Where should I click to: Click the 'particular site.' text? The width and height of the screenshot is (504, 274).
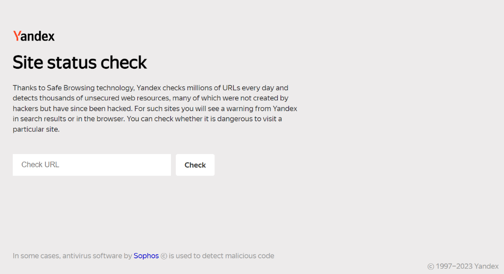36,129
